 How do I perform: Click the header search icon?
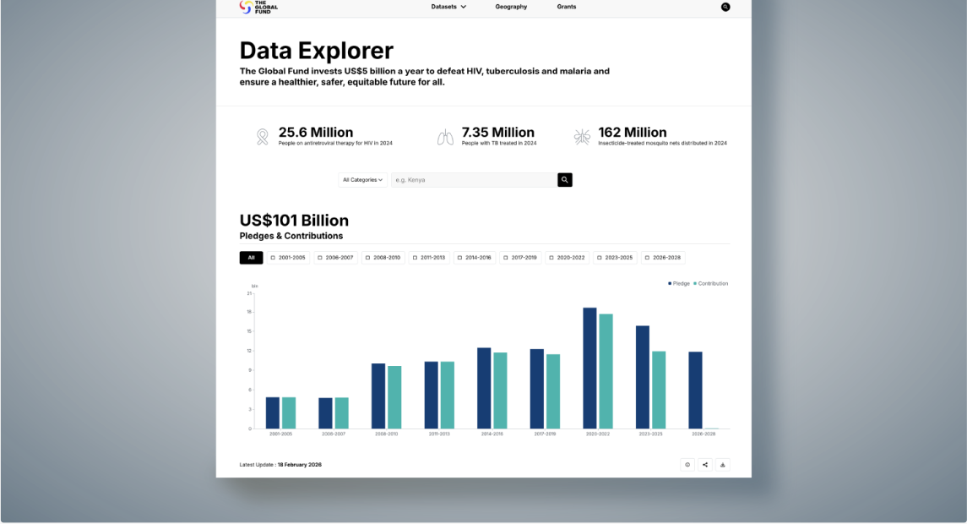click(725, 7)
